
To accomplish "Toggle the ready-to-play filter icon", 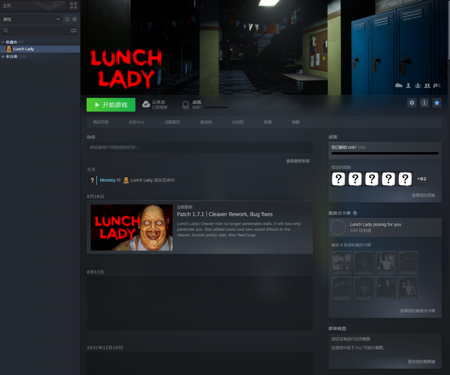I will point(75,19).
